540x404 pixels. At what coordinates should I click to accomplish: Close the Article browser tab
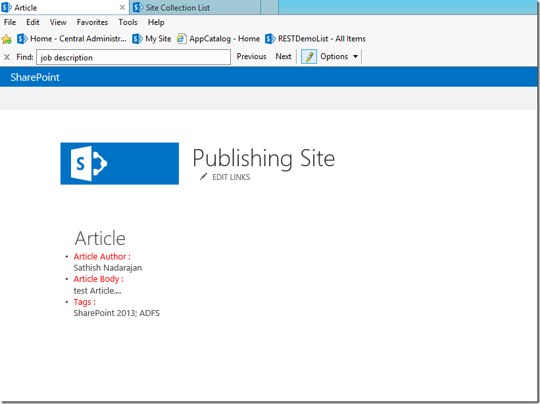122,7
